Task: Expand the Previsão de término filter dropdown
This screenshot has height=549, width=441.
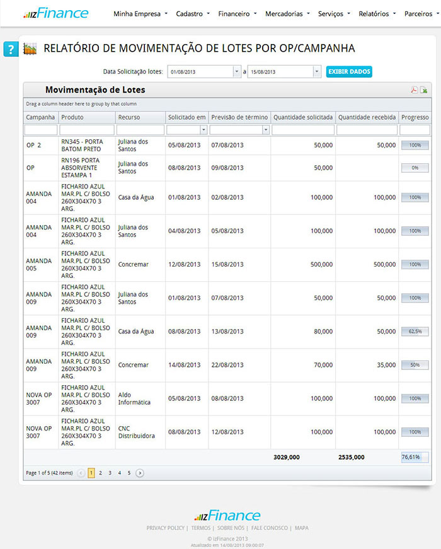Action: point(266,130)
